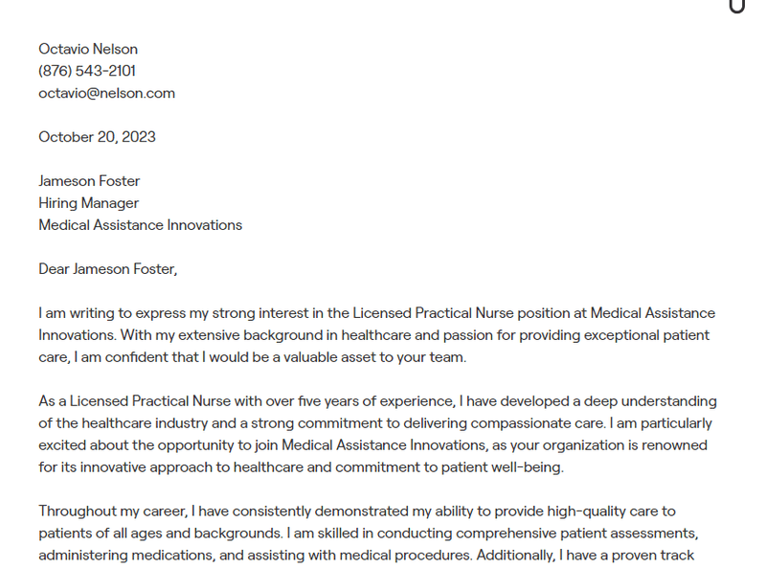This screenshot has height=568, width=766.
Task: Click the Hiring Manager title line
Action: pyautogui.click(x=88, y=203)
